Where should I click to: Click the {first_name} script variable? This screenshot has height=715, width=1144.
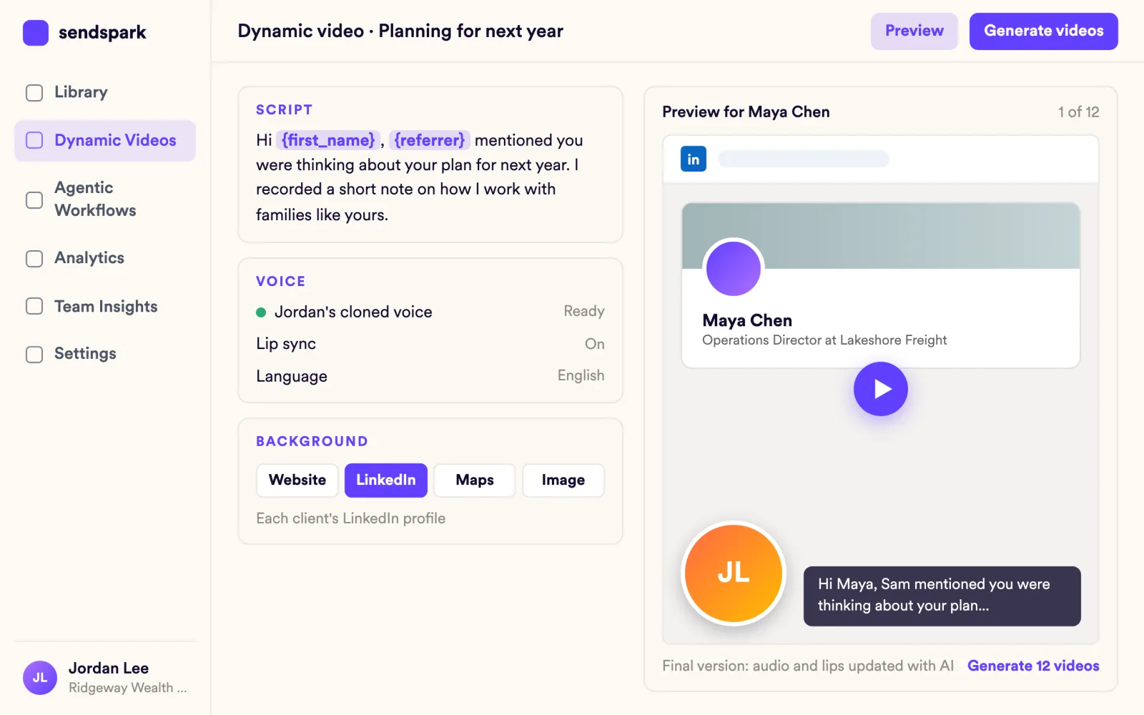[328, 140]
